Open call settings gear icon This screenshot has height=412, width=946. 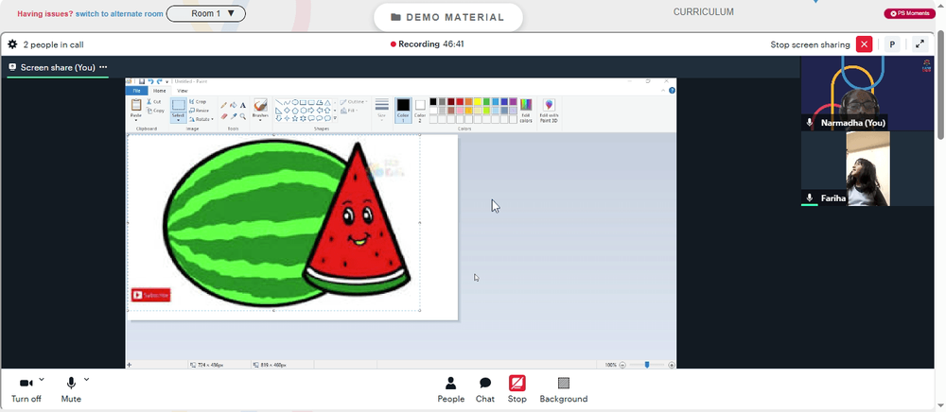coord(12,44)
